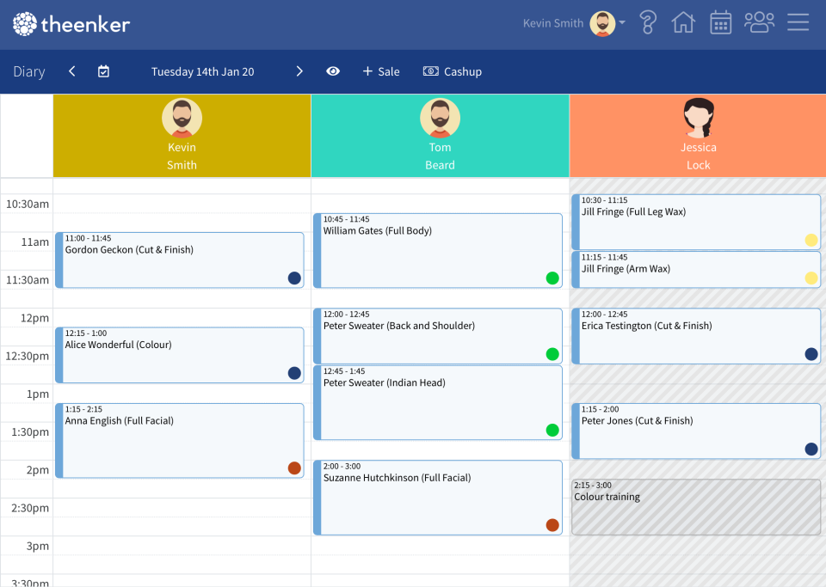Go back a day with the left chevron

[x=71, y=71]
